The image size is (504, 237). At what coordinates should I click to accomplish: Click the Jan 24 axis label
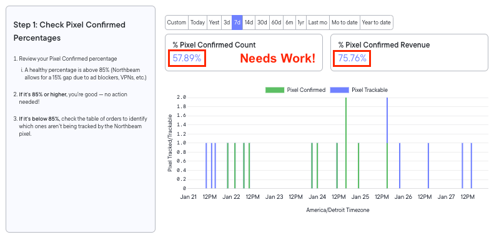[x=317, y=197]
